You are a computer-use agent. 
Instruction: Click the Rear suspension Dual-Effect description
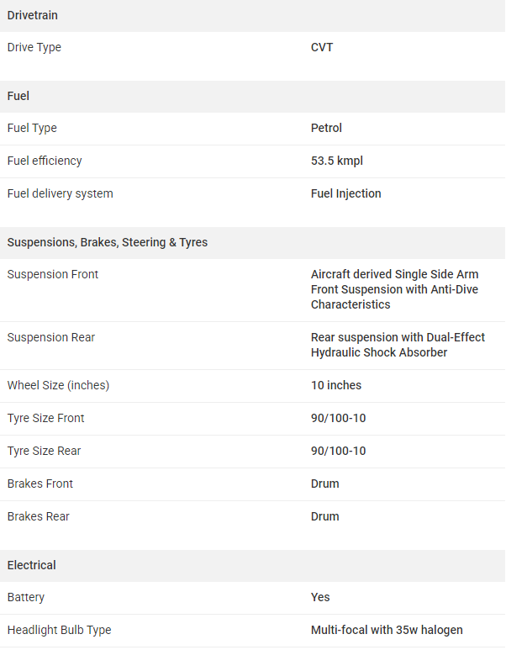[398, 345]
